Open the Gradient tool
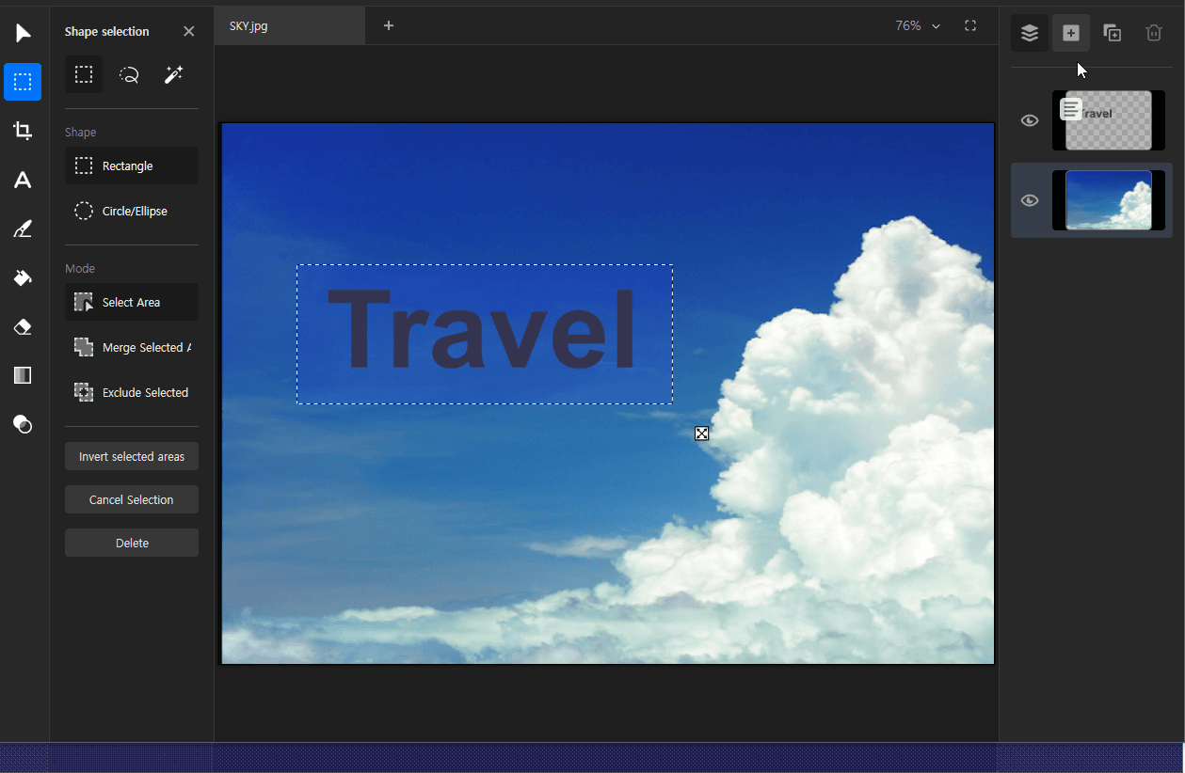Image resolution: width=1185 pixels, height=773 pixels. (x=23, y=375)
